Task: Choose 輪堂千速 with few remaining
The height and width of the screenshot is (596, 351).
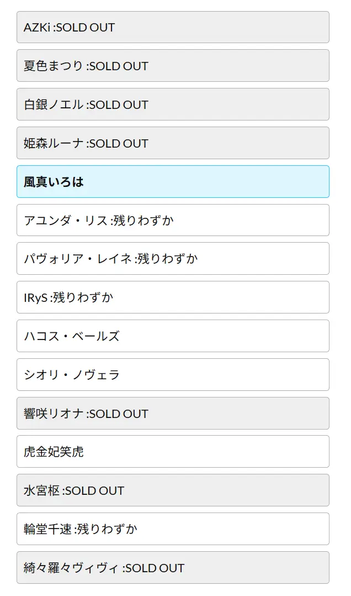Action: (x=173, y=529)
